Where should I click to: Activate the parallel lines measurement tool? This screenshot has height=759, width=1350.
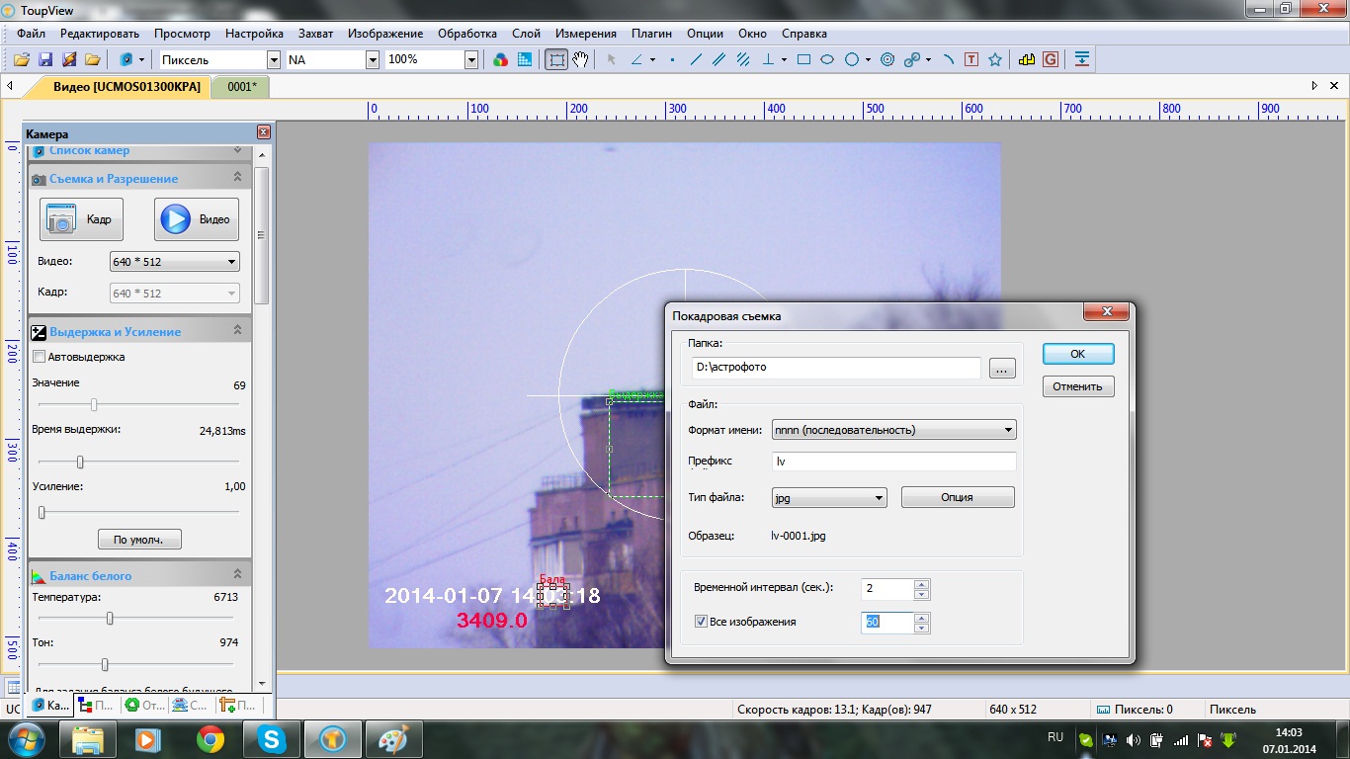pyautogui.click(x=719, y=60)
